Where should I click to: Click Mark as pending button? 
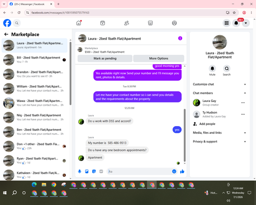tap(105, 58)
